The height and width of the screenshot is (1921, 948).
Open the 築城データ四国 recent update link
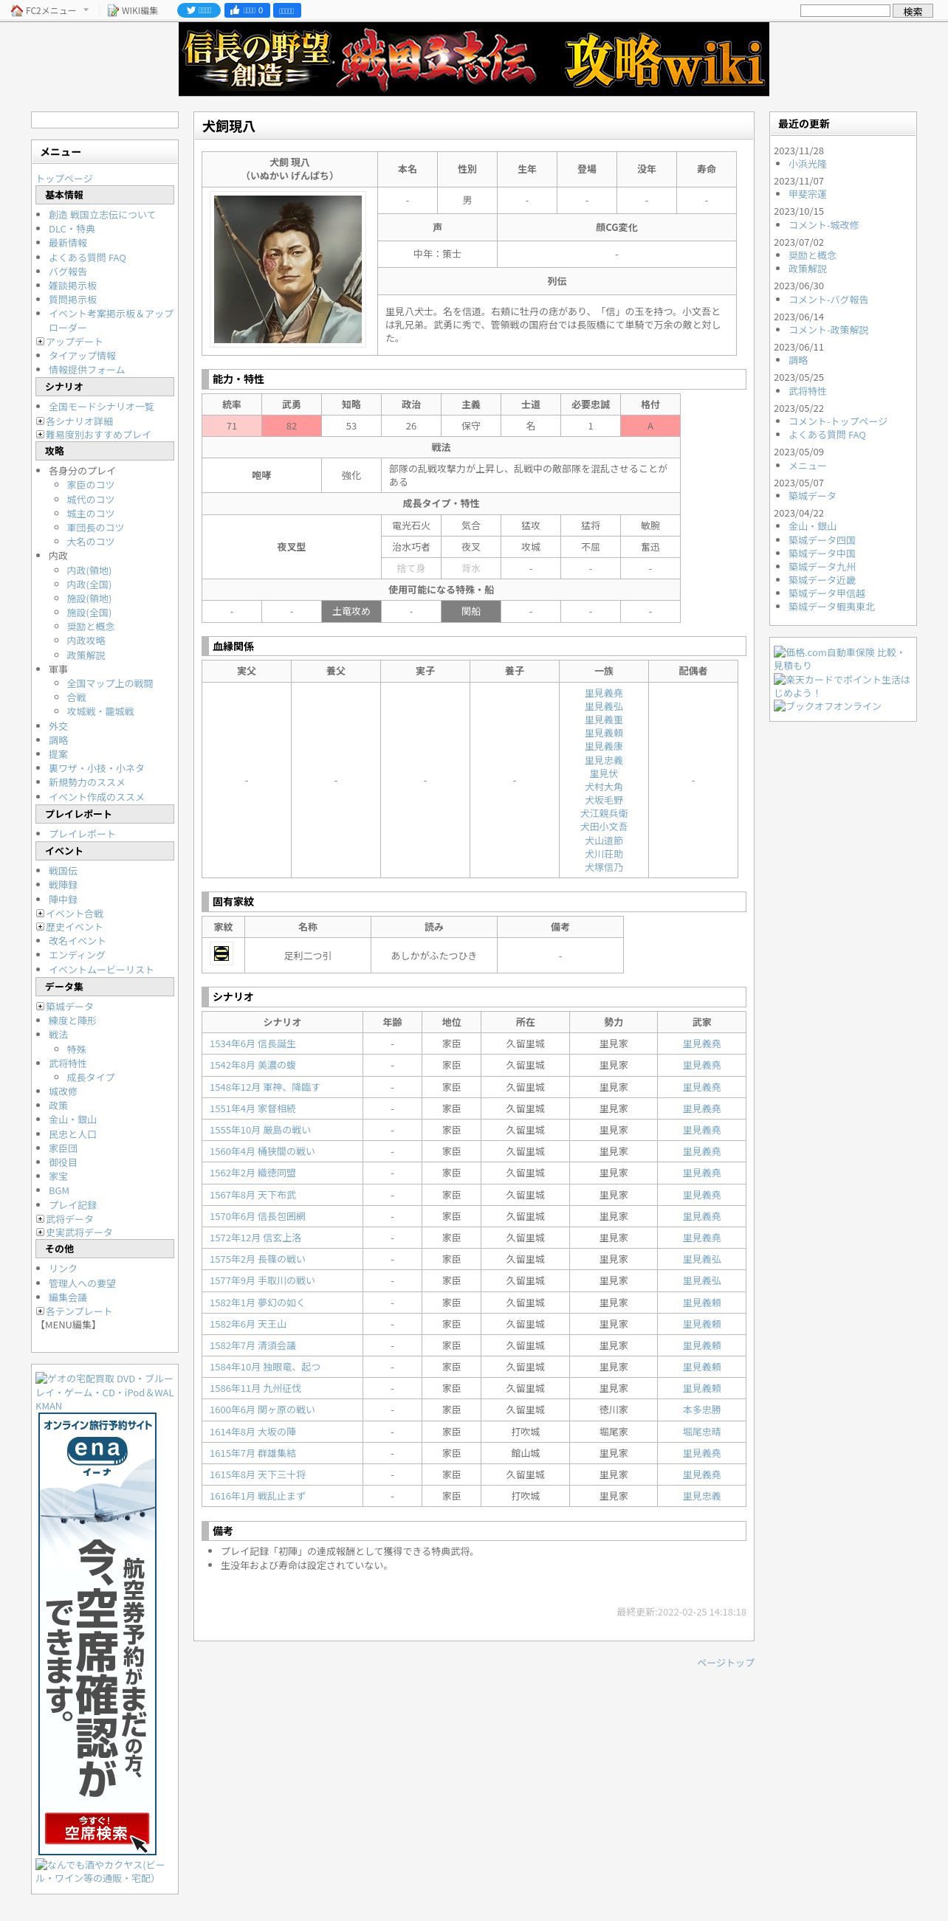tap(822, 540)
